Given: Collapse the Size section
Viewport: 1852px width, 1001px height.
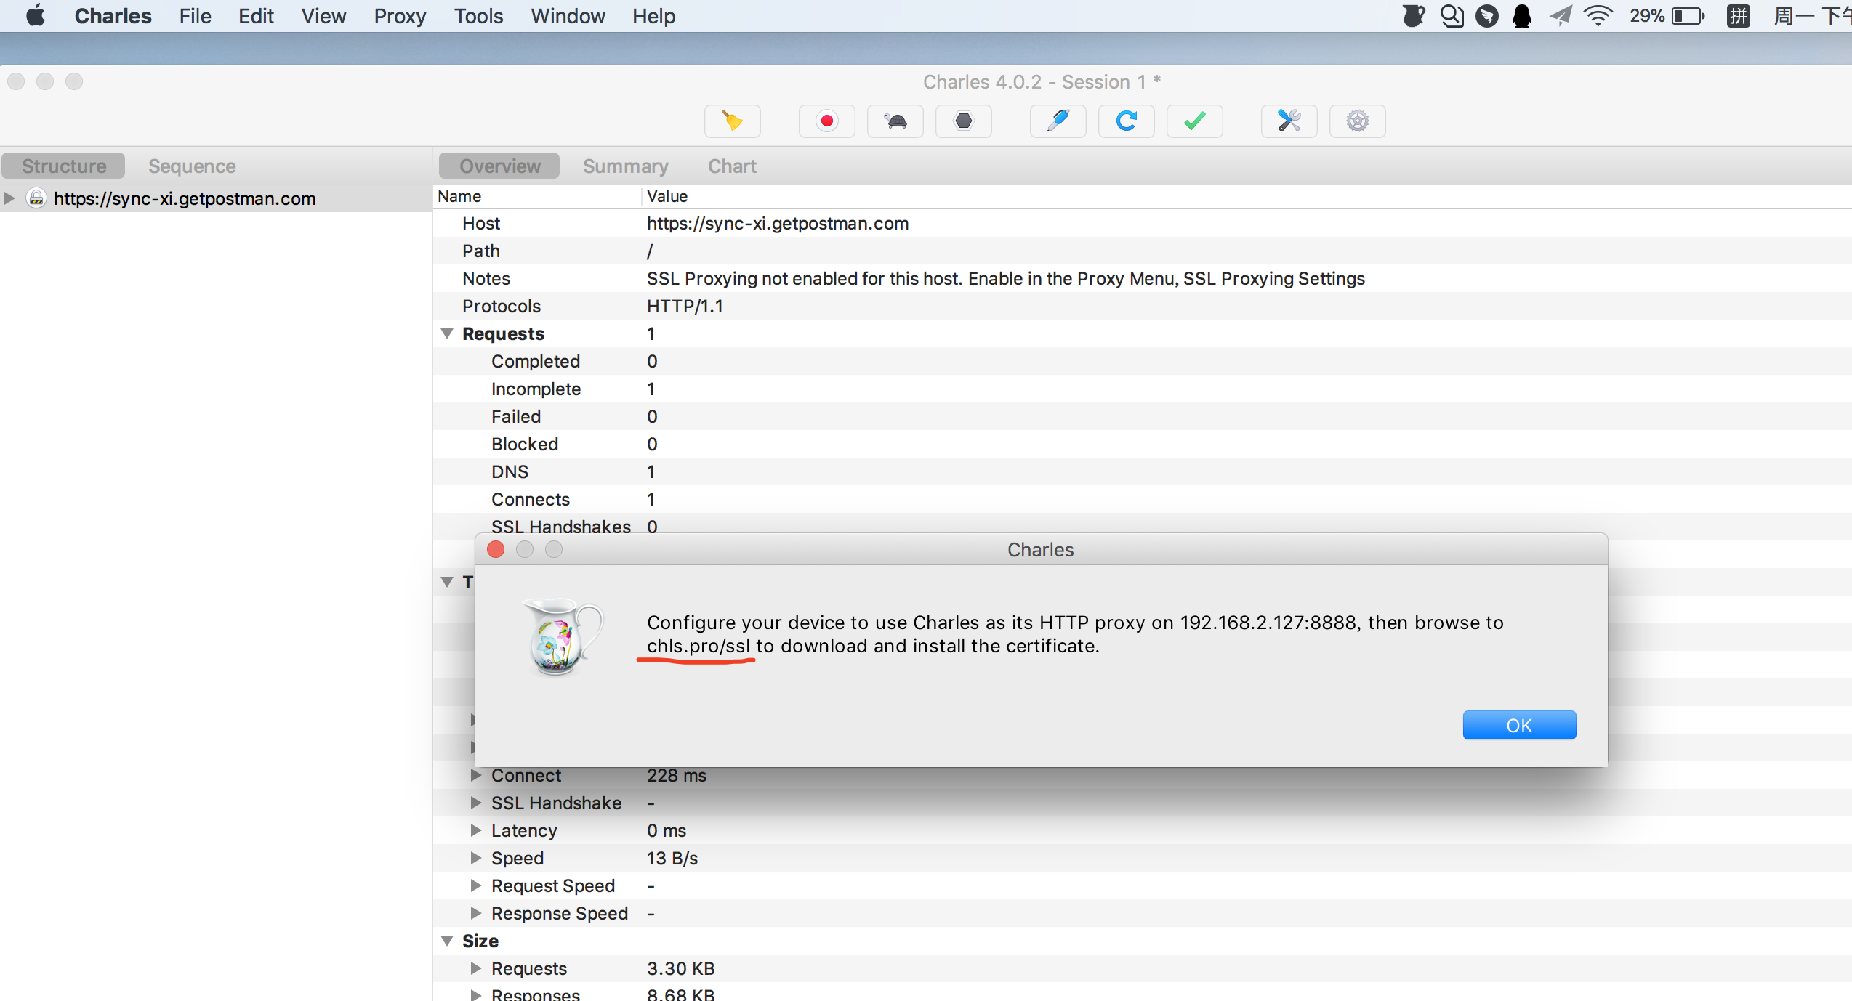Looking at the screenshot, I should pos(447,941).
